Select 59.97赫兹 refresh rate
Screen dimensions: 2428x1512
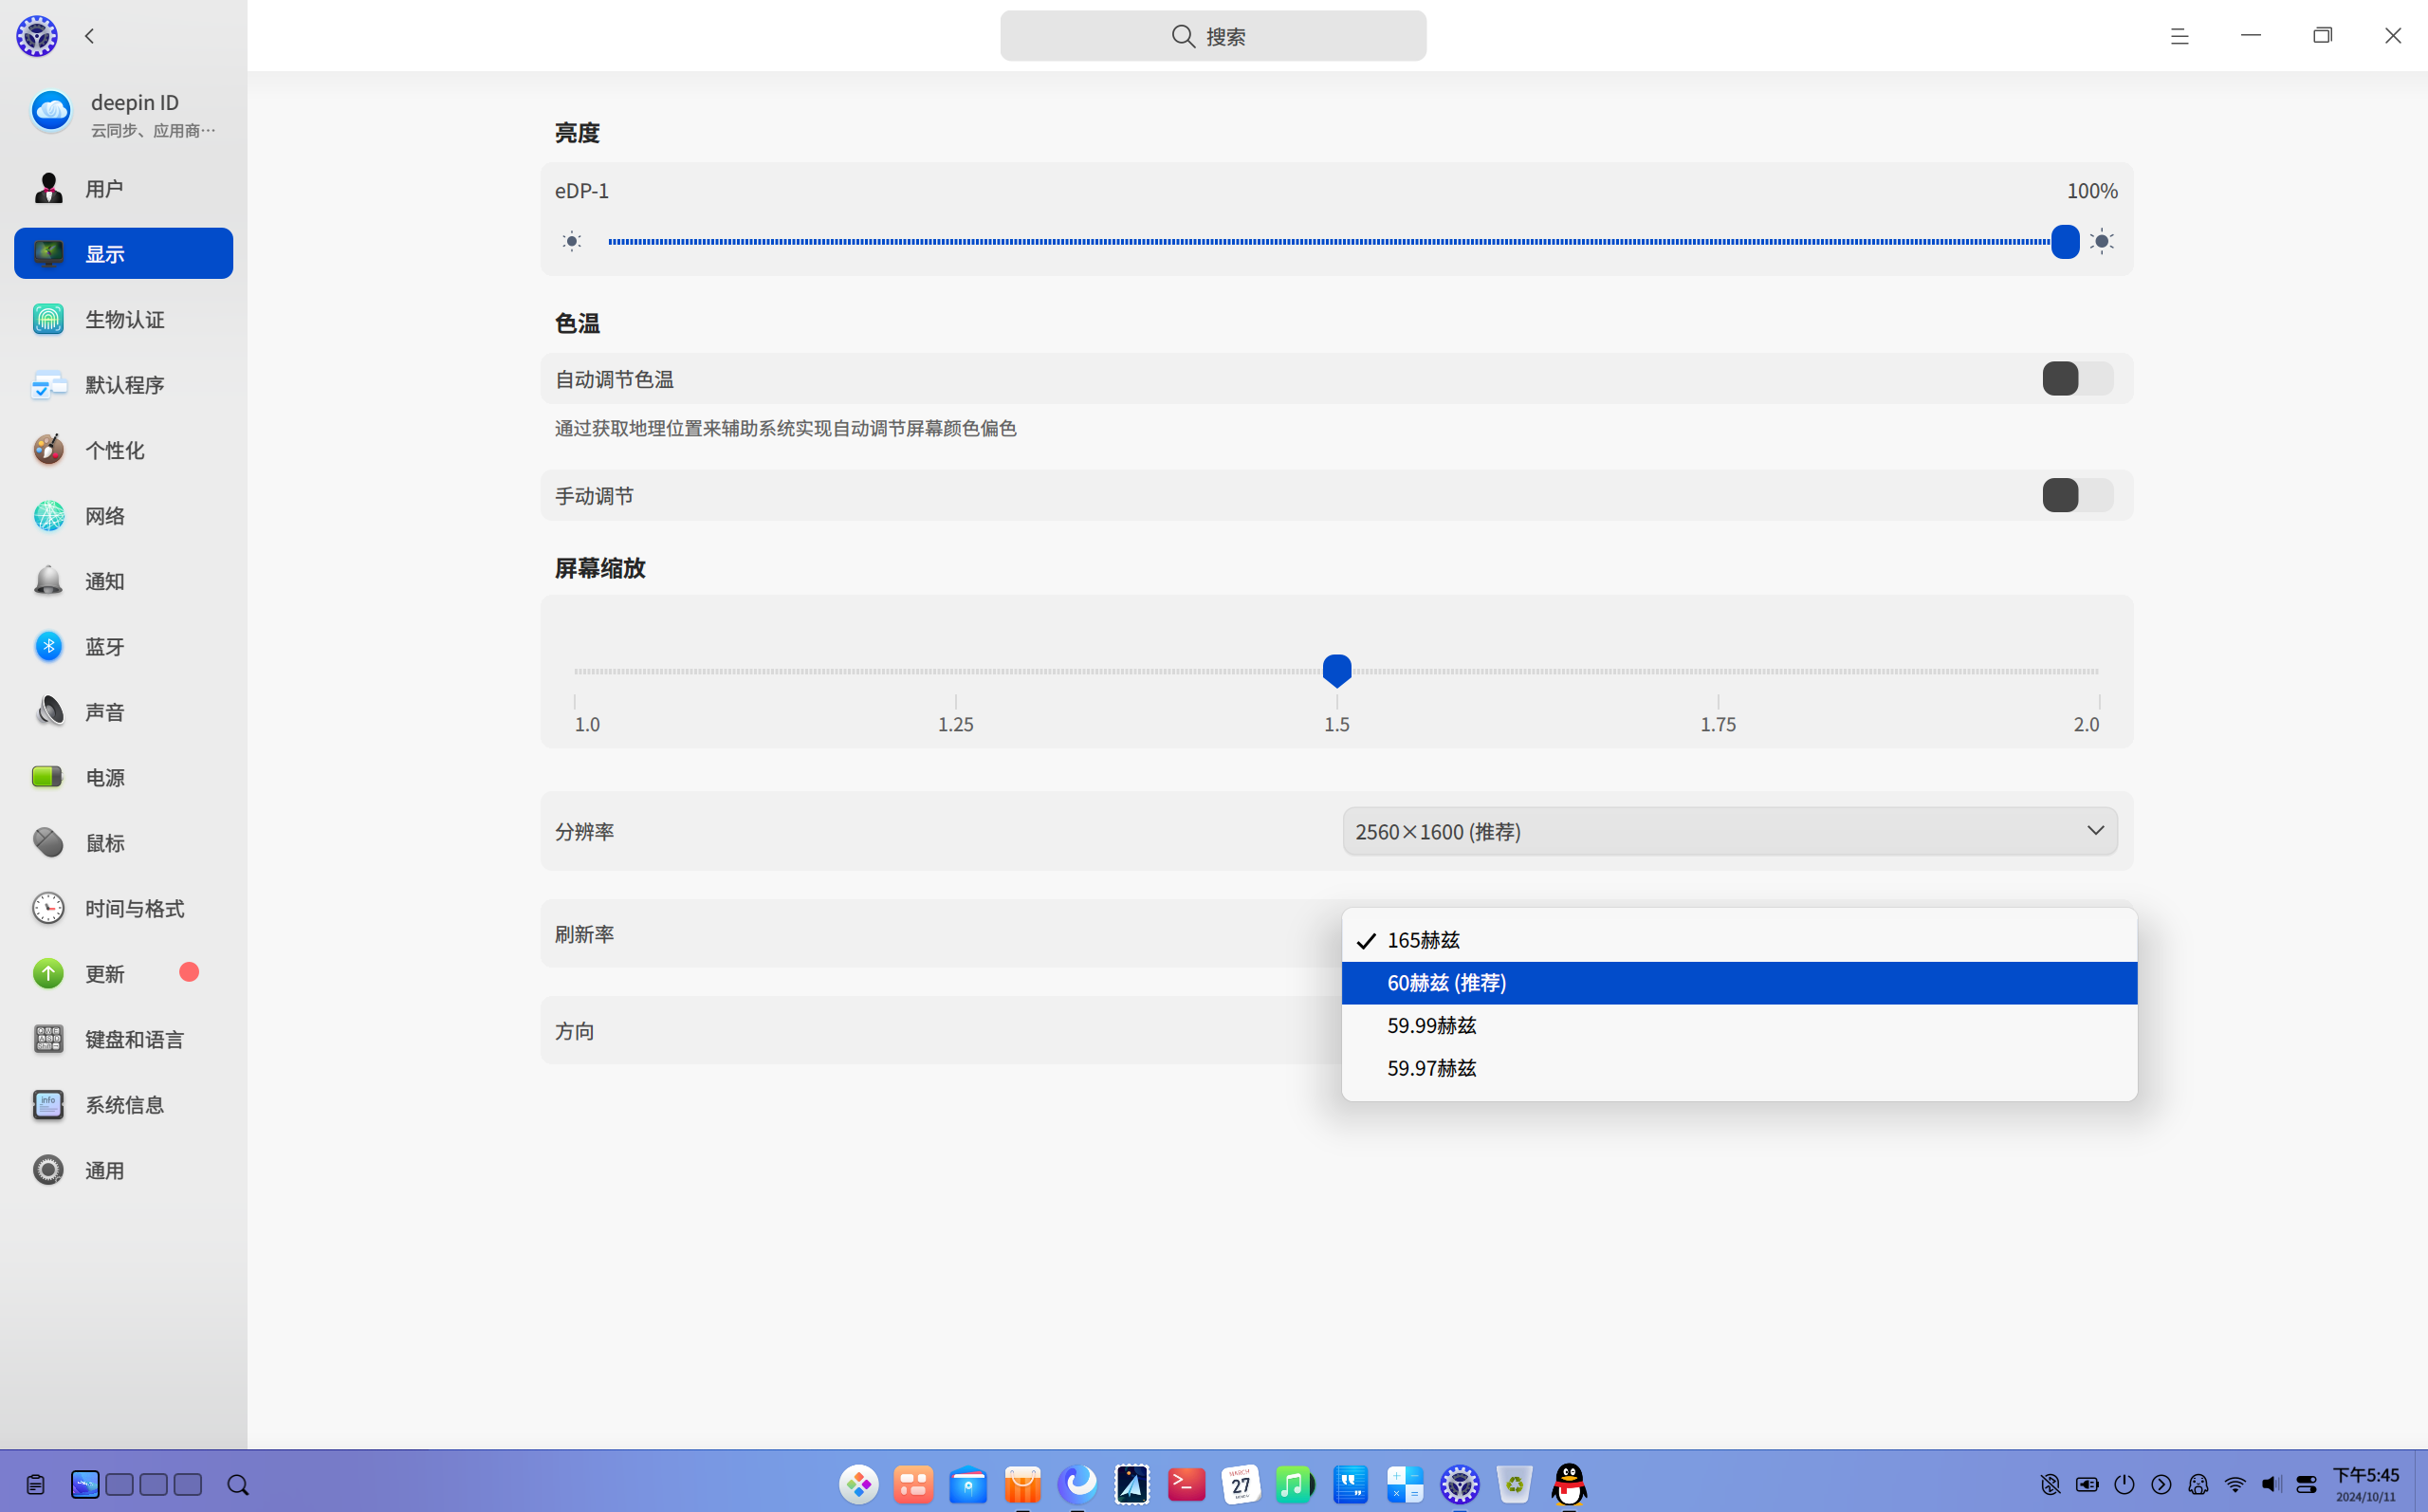pos(1738,1068)
